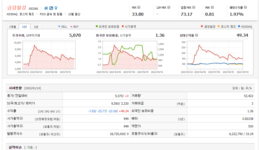Click 외국인 보유비중 table row label
This screenshot has height=150, width=259.
pos(142,111)
